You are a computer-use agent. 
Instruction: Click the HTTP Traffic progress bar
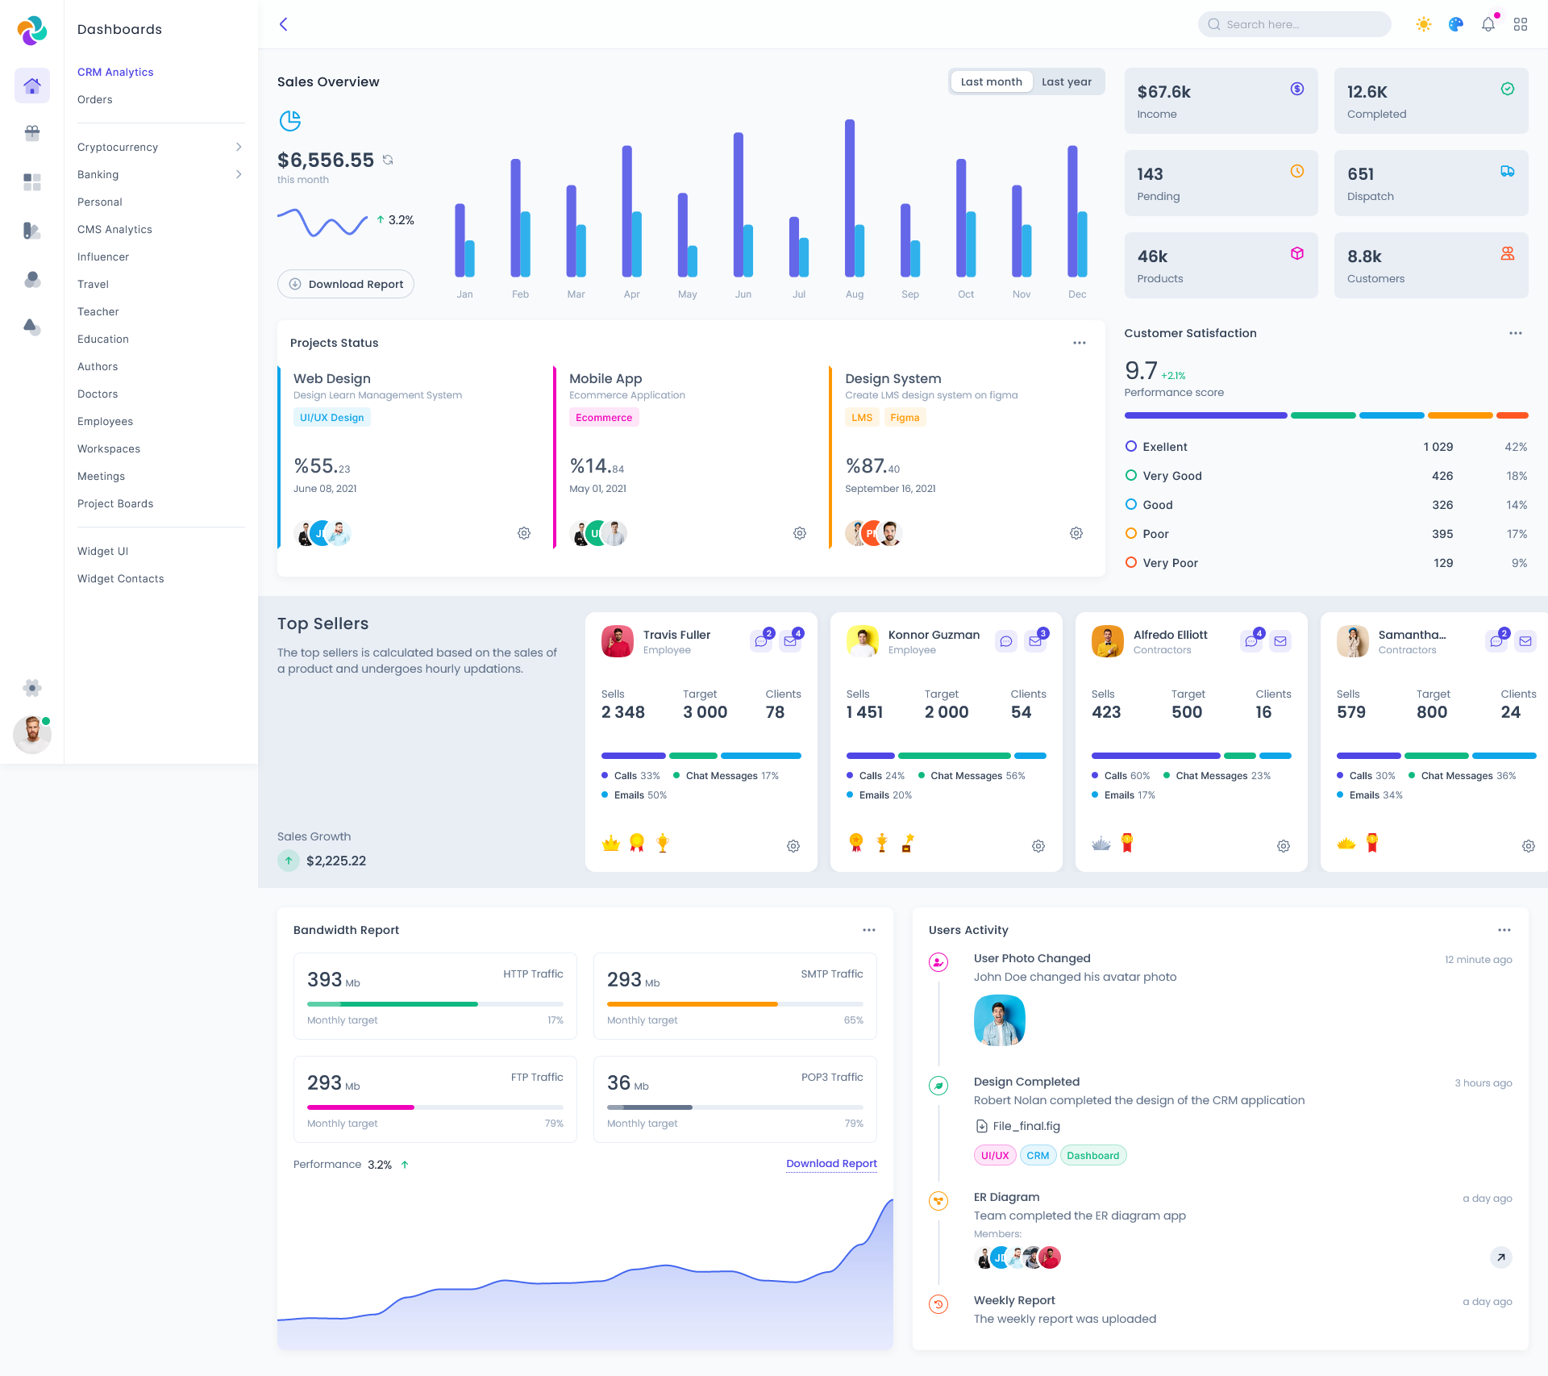pyautogui.click(x=435, y=1004)
